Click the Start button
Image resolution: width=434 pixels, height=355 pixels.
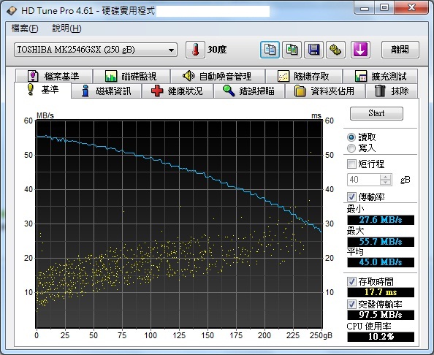coord(376,113)
